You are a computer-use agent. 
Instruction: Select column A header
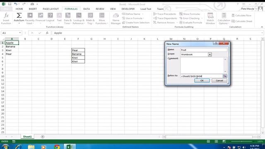(x=12, y=39)
